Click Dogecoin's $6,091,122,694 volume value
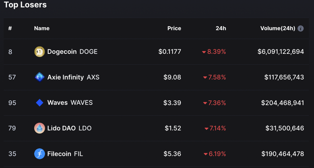314x168 pixels. coord(281,52)
